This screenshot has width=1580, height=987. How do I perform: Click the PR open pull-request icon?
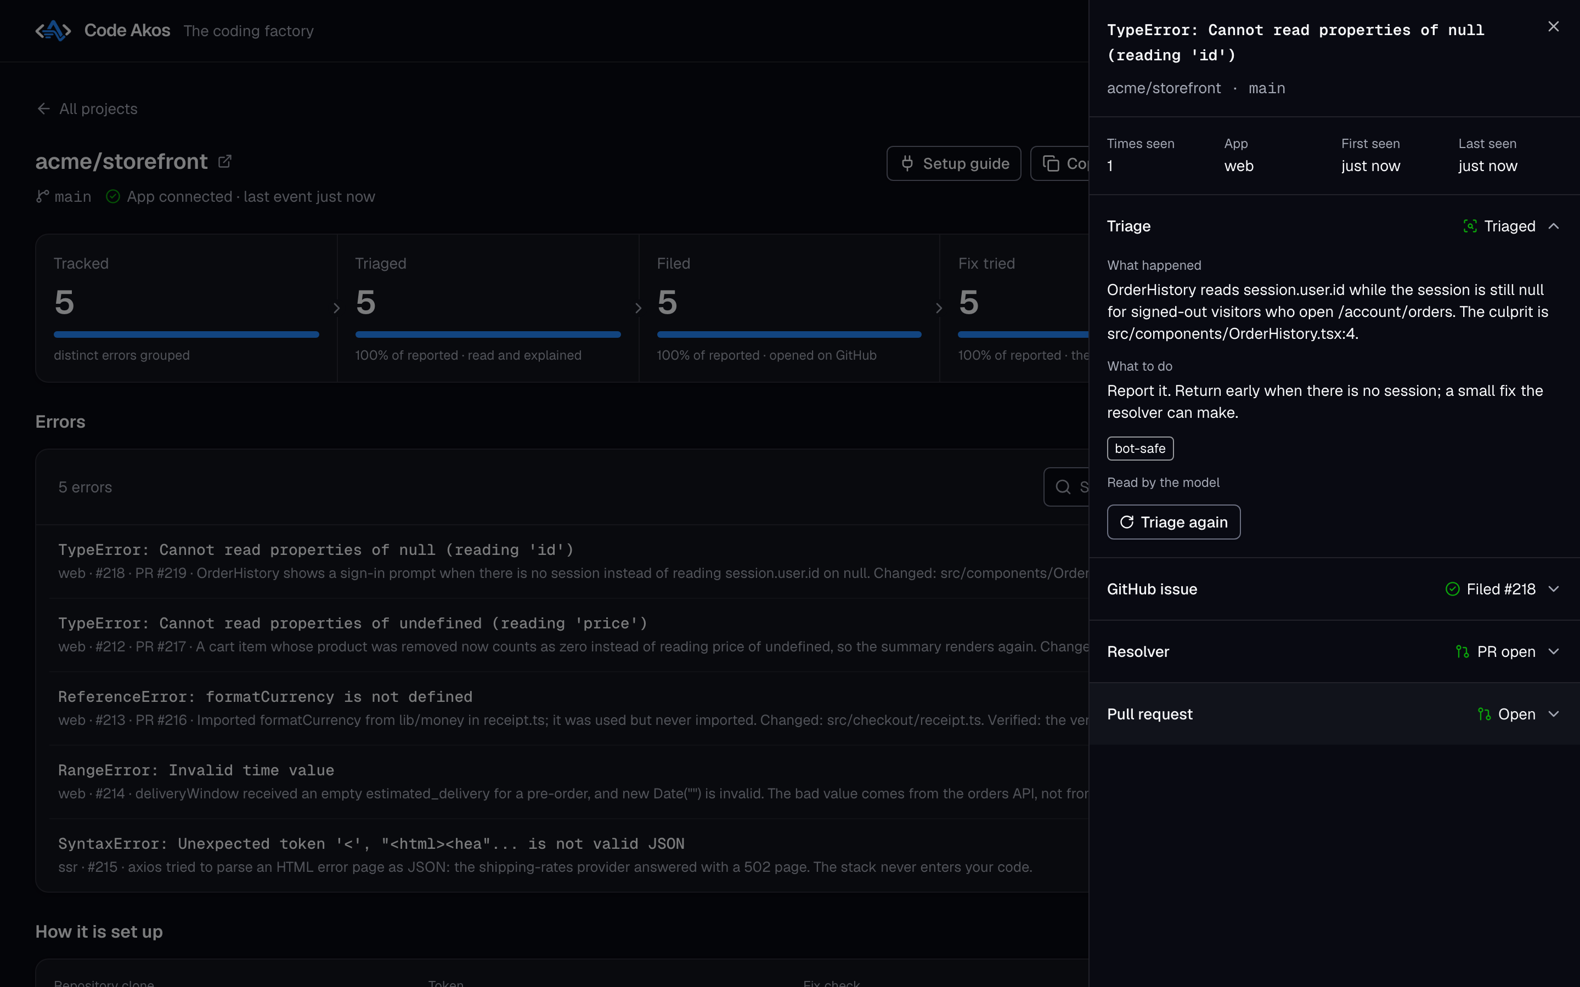1463,651
